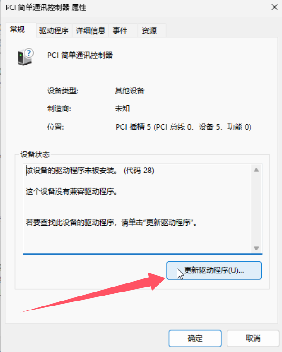This screenshot has width=282, height=352.
Task: Click the location value PCI 插槽 5
Action: tap(183, 127)
